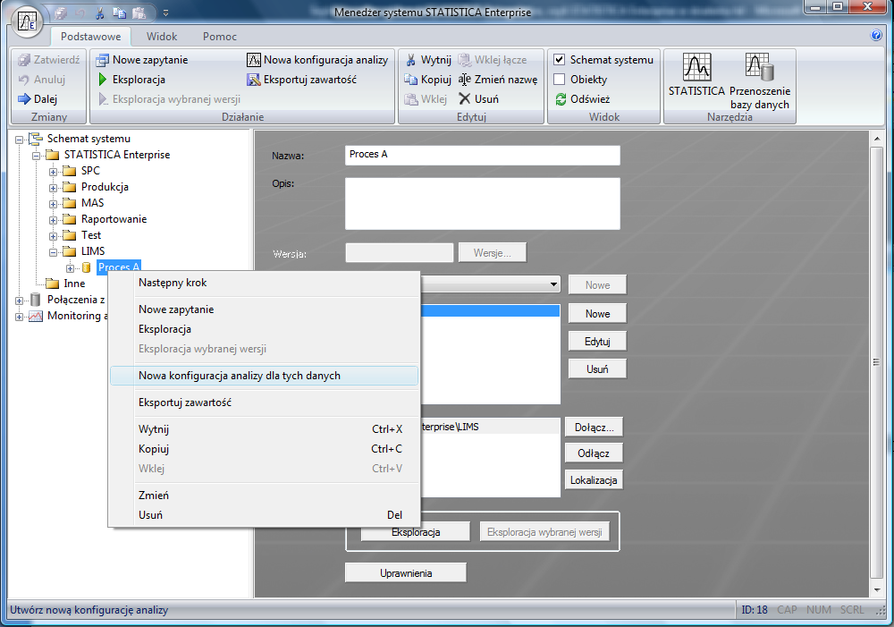Expand the Raportowanie folder node

coord(53,220)
